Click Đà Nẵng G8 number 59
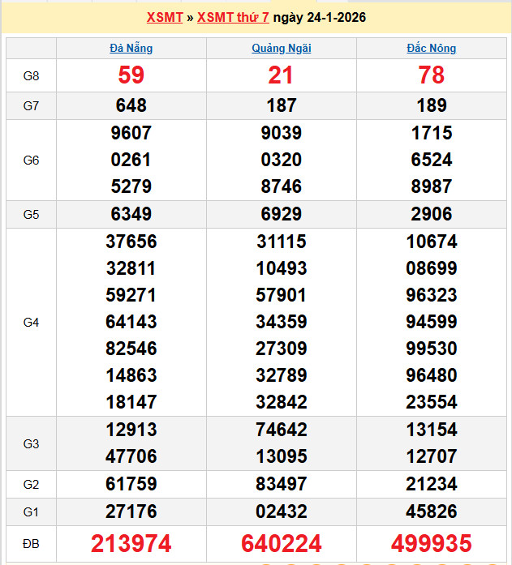 point(131,75)
